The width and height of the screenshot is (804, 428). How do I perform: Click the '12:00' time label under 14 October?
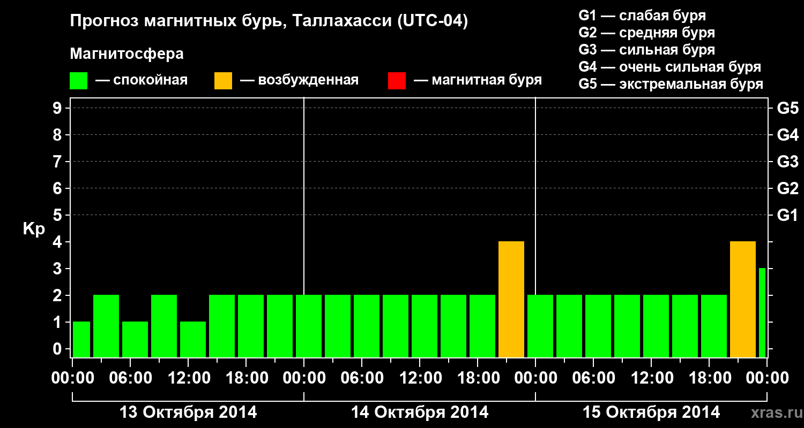point(420,378)
